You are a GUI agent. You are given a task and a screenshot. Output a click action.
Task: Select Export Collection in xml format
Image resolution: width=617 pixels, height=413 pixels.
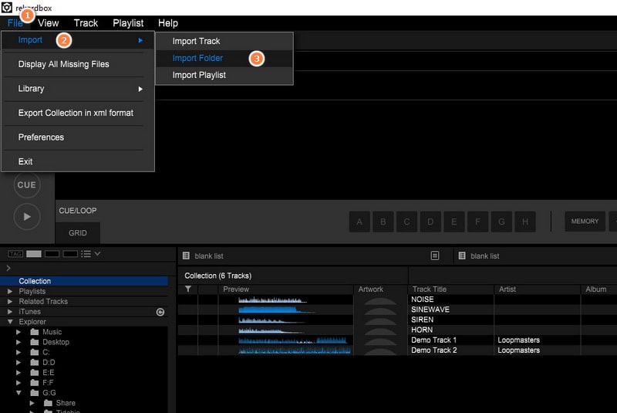coord(78,113)
